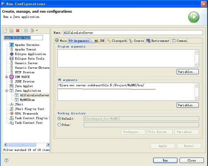Screen dimensions: 208x166
Task: Click the Java Applet icon
Action: [12, 86]
